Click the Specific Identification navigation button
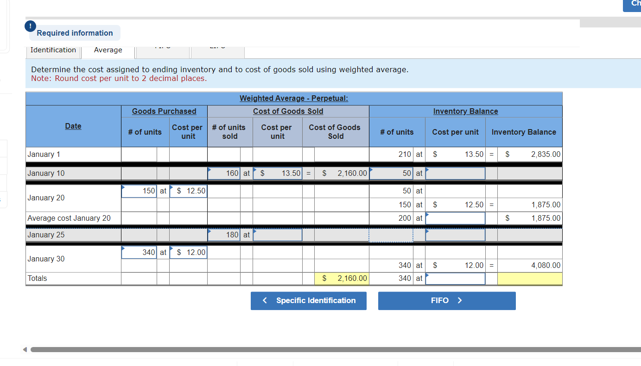The height and width of the screenshot is (366, 641). coord(308,300)
